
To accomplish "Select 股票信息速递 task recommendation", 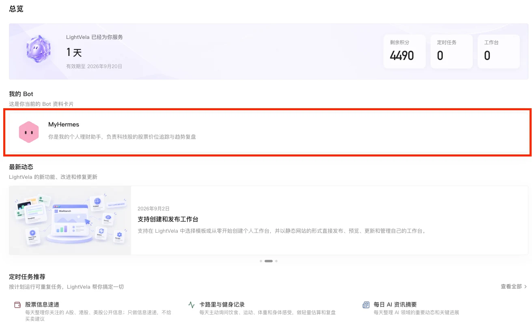I will point(42,304).
